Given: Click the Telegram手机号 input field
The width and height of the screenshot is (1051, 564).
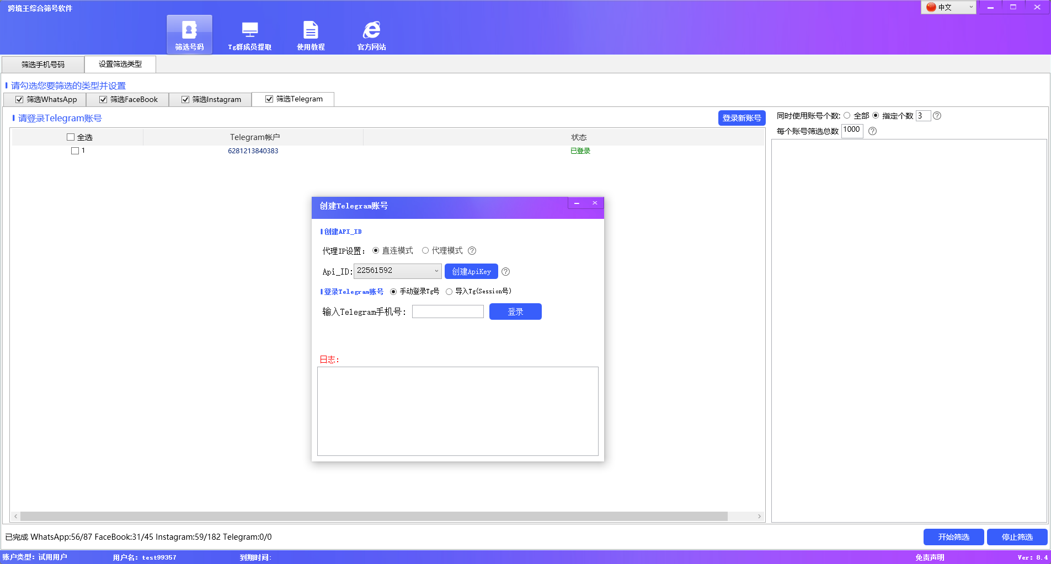Looking at the screenshot, I should pyautogui.click(x=447, y=312).
